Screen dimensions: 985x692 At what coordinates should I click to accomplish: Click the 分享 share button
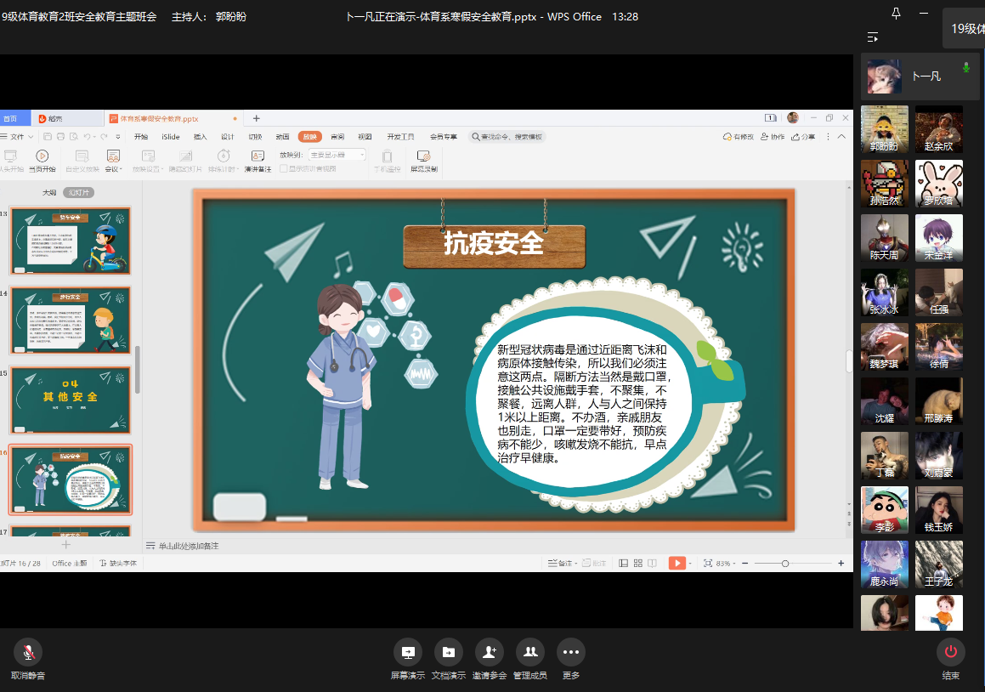(x=804, y=136)
